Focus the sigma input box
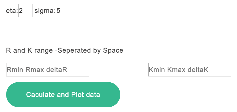The height and width of the screenshot is (112, 237). click(63, 11)
